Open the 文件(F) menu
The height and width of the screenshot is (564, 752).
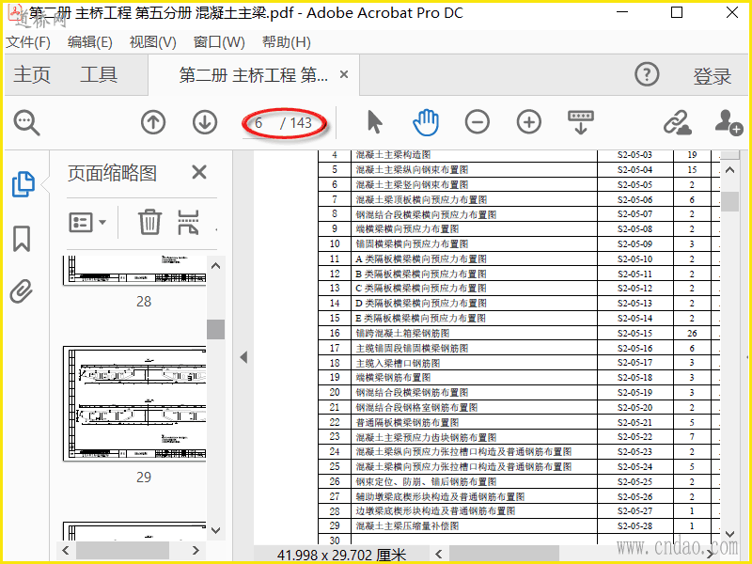[x=28, y=42]
